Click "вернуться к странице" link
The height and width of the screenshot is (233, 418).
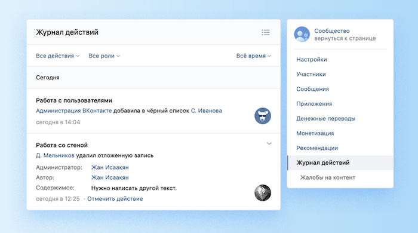click(345, 38)
